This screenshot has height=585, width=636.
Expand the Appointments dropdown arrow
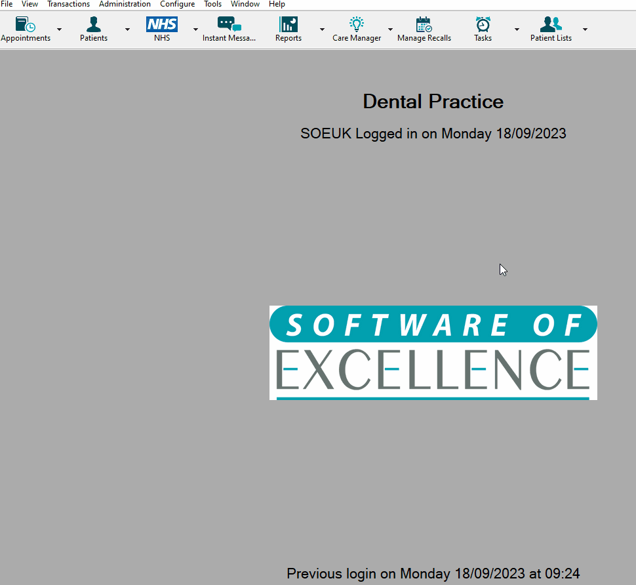tap(59, 30)
